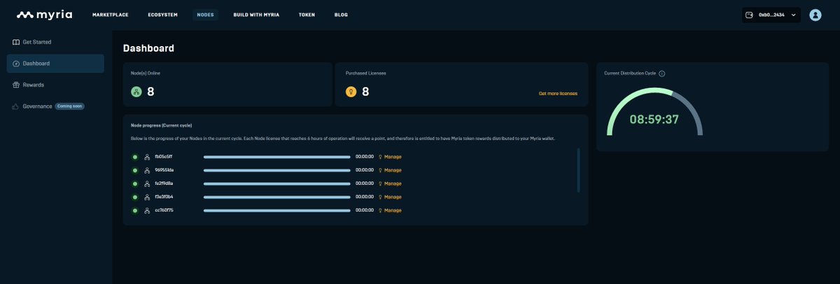Image resolution: width=840 pixels, height=284 pixels.
Task: Click node icon beside cc760f75
Action: click(148, 210)
